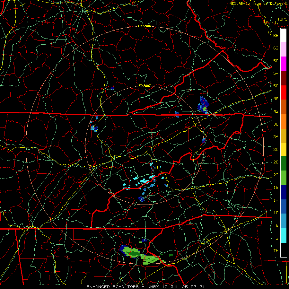The image size is (289, 289).
Task: Click the legend value '2'
Action: click(277, 238)
